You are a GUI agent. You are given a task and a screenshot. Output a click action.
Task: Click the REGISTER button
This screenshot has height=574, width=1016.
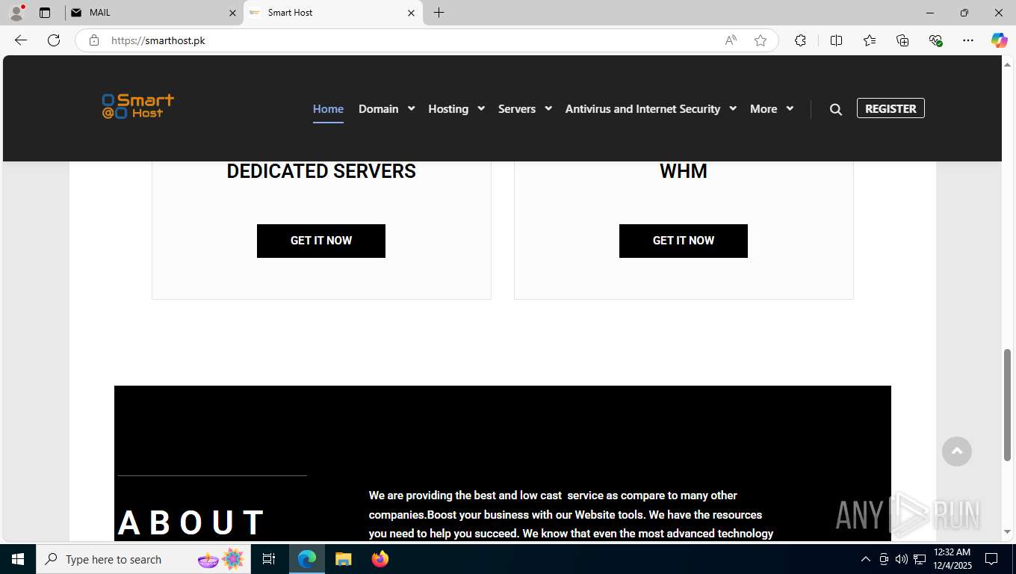pos(890,108)
